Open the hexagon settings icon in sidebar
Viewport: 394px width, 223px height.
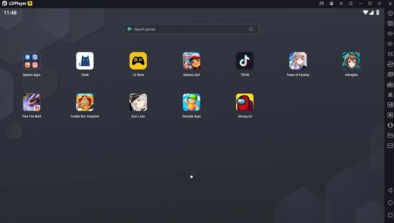click(x=390, y=13)
